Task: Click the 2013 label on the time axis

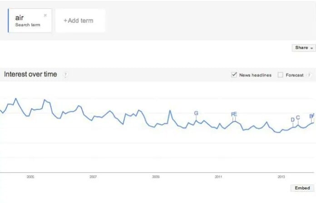Action: pyautogui.click(x=281, y=177)
